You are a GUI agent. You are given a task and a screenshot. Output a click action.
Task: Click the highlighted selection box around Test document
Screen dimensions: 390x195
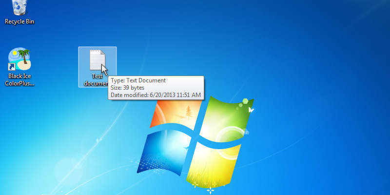83,54
